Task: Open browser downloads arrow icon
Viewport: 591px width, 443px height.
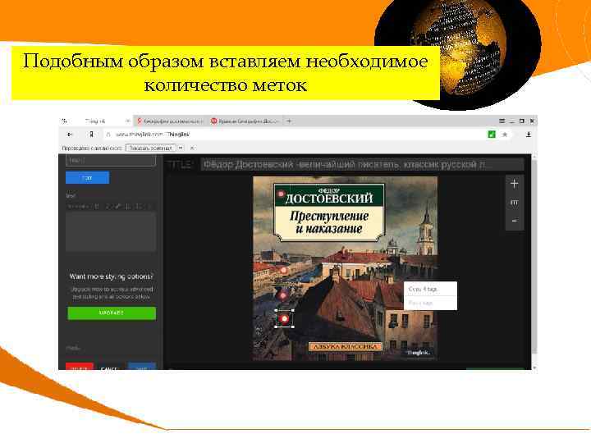Action: coord(529,135)
